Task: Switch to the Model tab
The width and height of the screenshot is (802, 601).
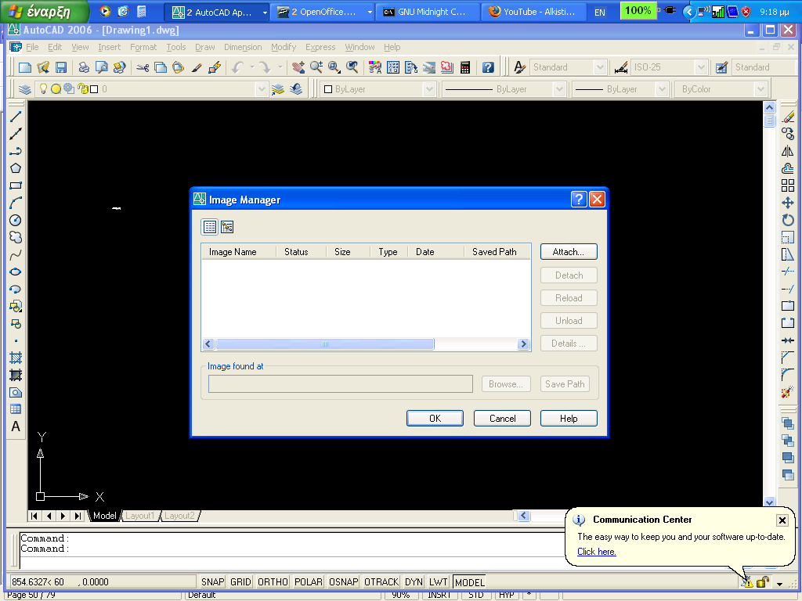Action: pos(104,516)
